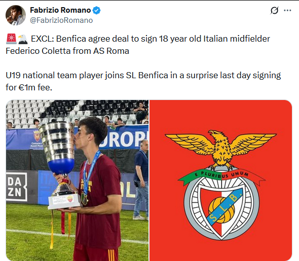Click the DAZN logo in the photo
The height and width of the screenshot is (261, 299).
coord(17,187)
